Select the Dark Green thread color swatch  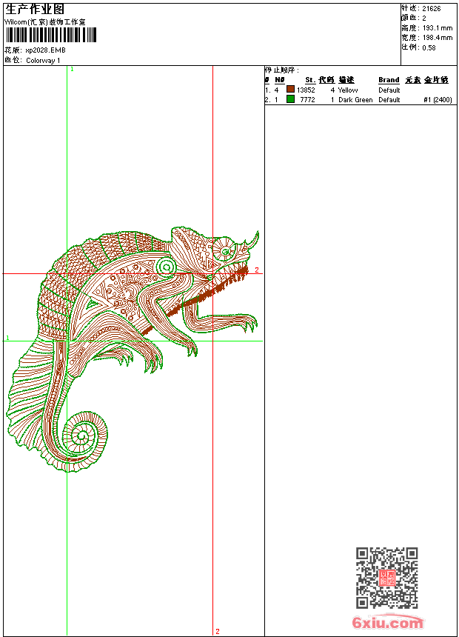tap(290, 99)
